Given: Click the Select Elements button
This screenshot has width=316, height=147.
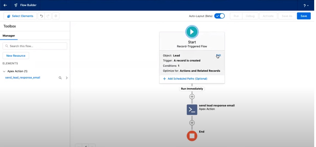Looking at the screenshot, I should [20, 16].
